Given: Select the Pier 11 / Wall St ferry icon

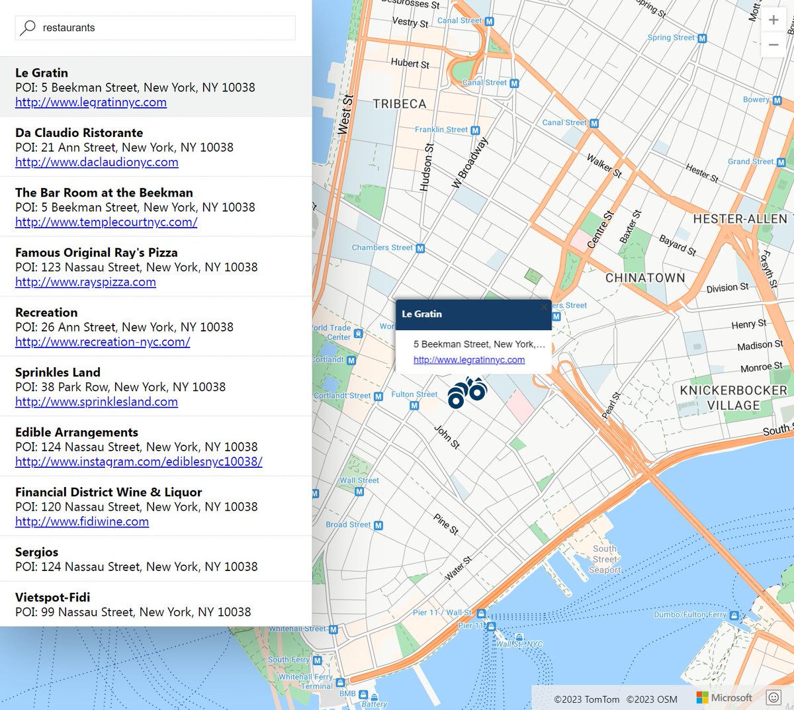Looking at the screenshot, I should click(x=481, y=613).
